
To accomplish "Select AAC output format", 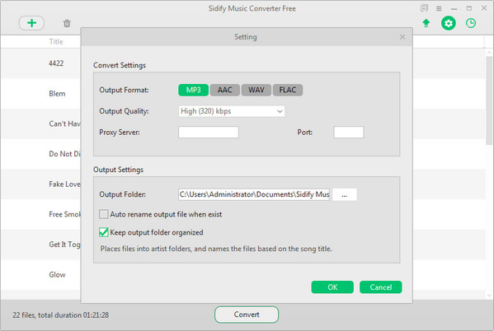I will (x=224, y=90).
